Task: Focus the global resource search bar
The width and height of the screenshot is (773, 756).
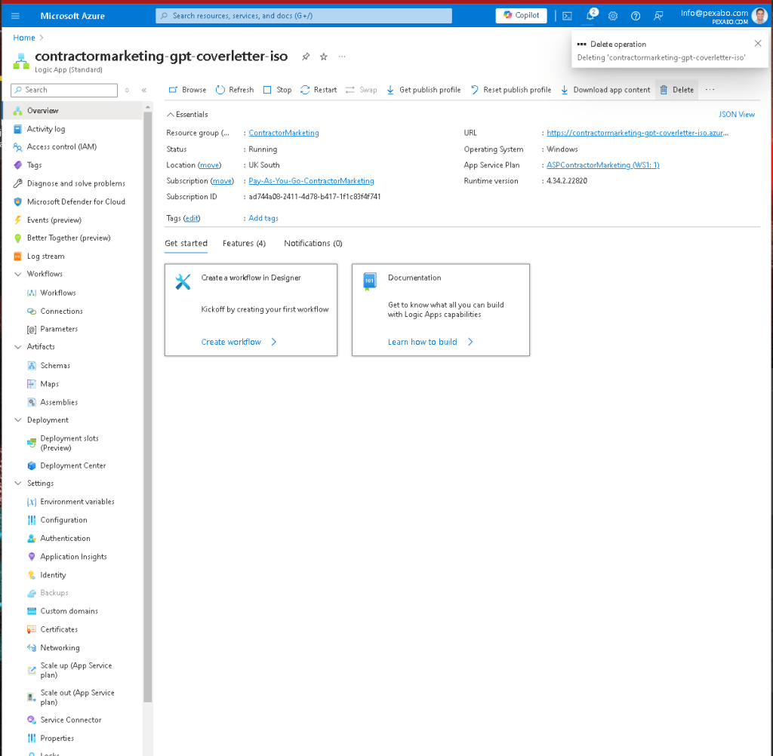Action: click(303, 16)
